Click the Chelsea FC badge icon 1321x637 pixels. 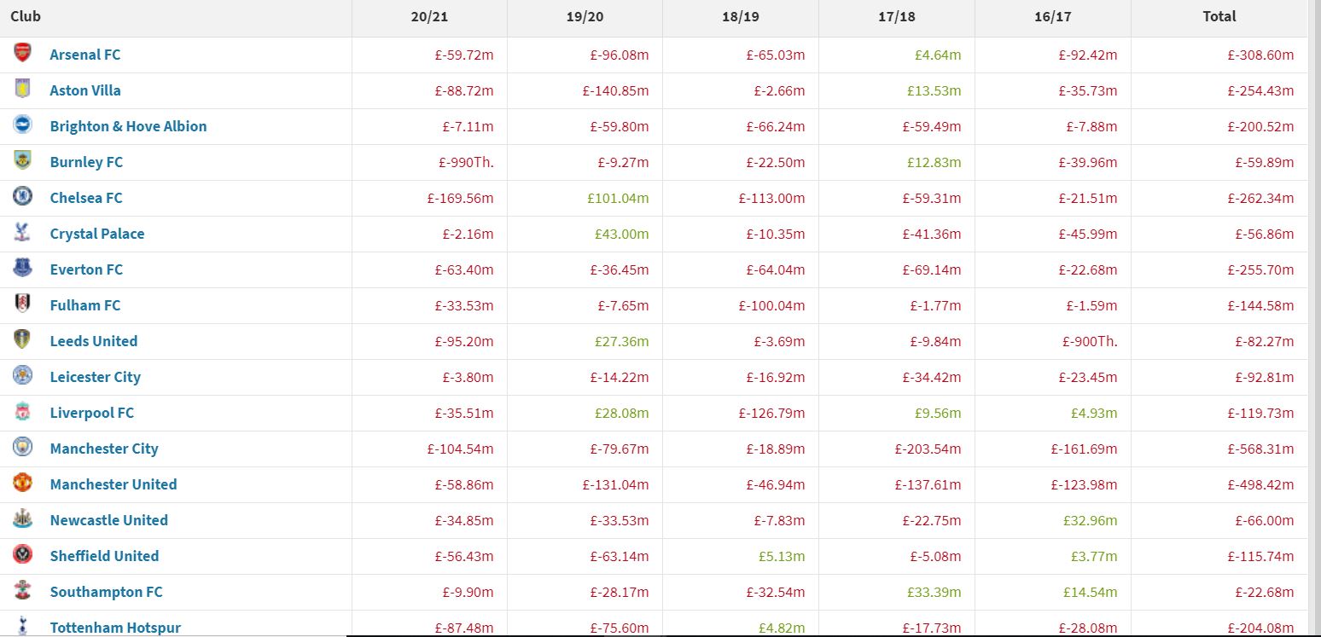pos(22,197)
